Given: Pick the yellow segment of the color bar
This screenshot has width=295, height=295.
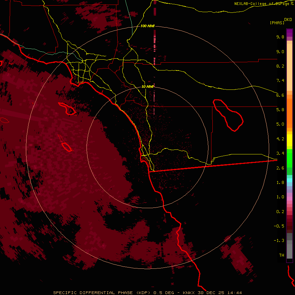Looking at the screenshot, I should (x=289, y=140).
